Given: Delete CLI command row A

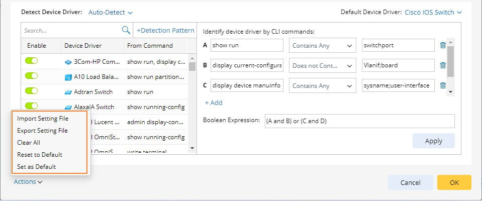Looking at the screenshot, I should click(x=443, y=45).
